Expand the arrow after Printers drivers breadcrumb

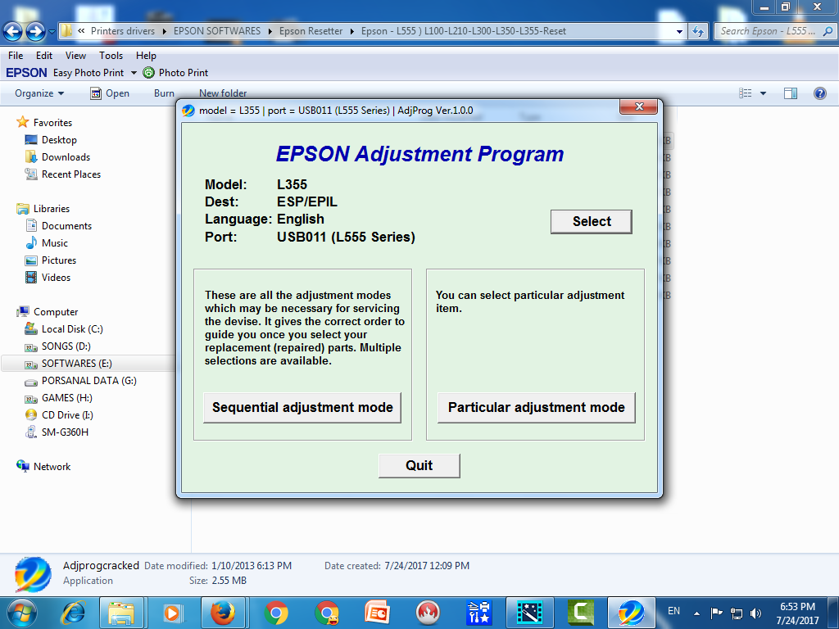(x=164, y=32)
